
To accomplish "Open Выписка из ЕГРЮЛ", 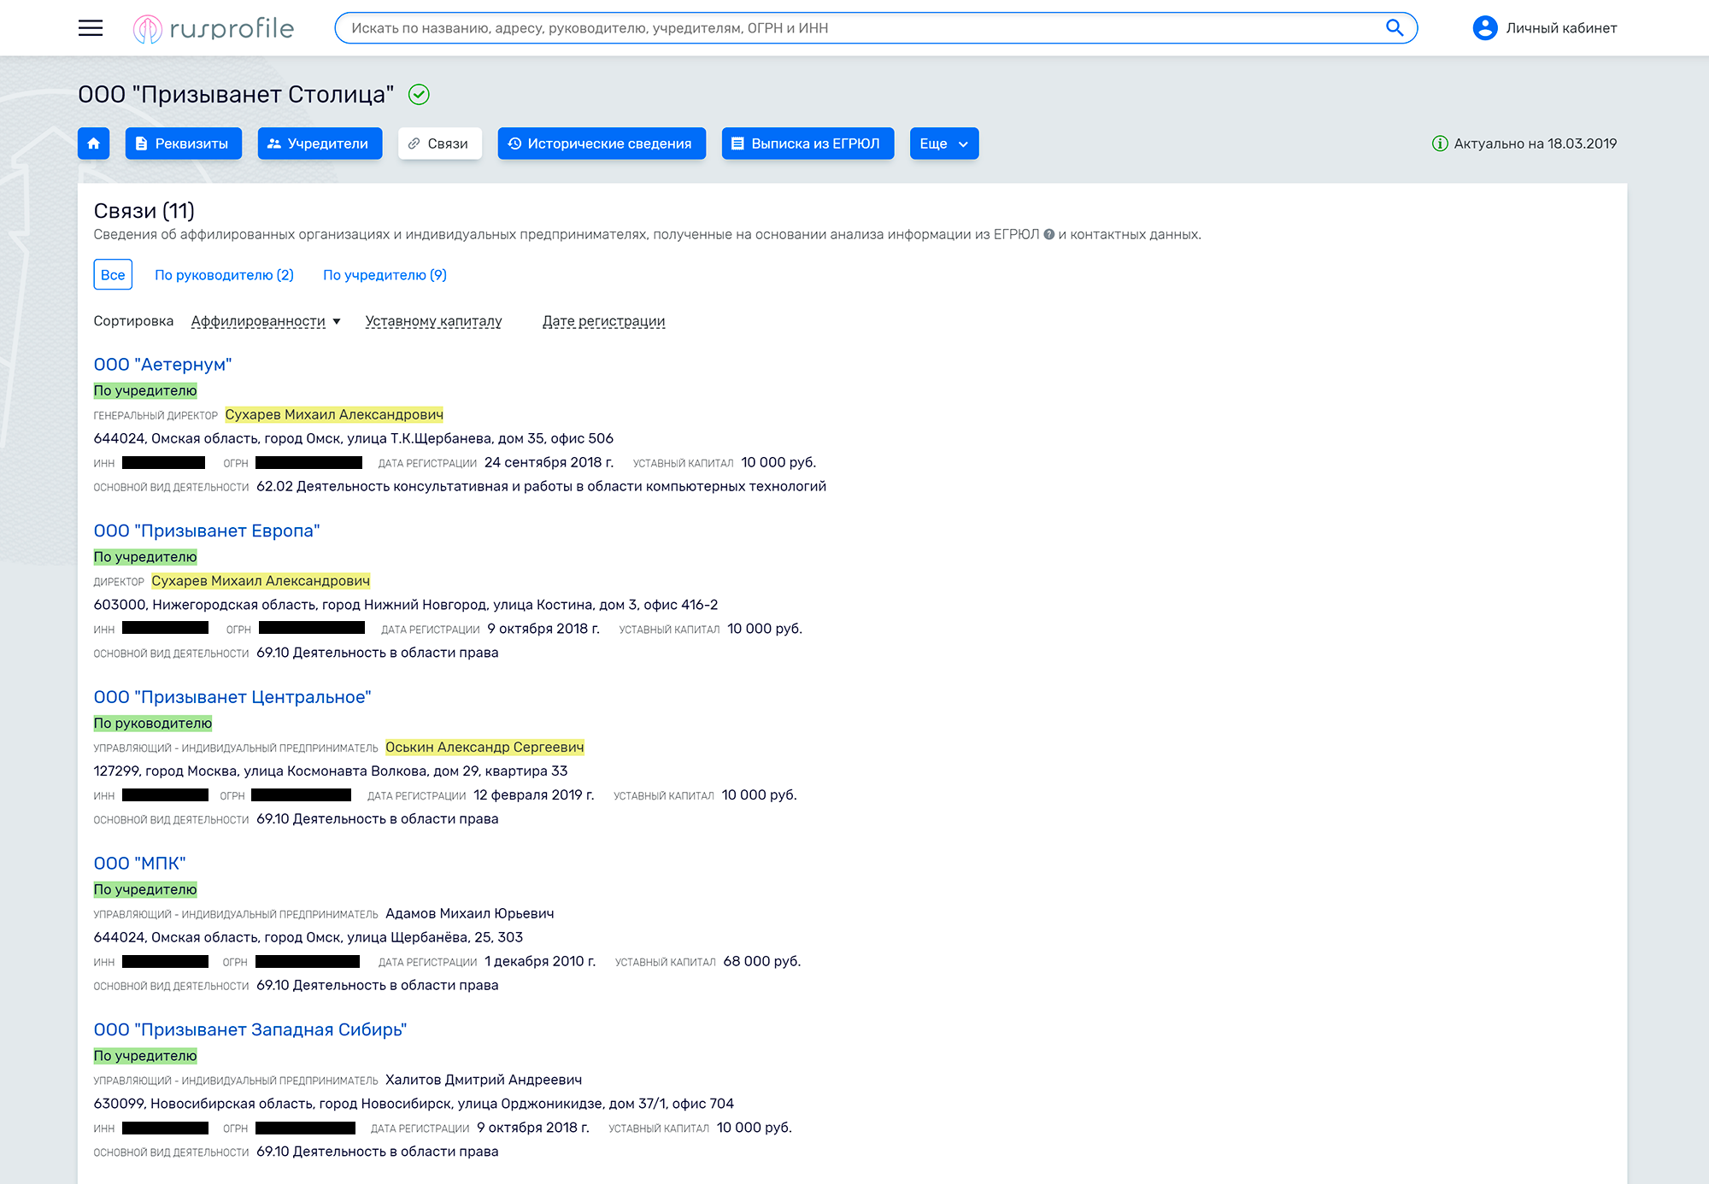I will click(808, 144).
